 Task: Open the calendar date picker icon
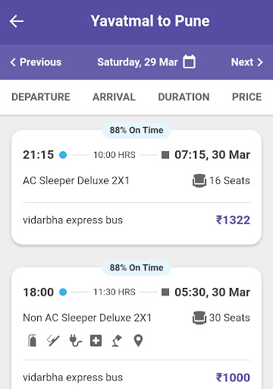coord(189,62)
